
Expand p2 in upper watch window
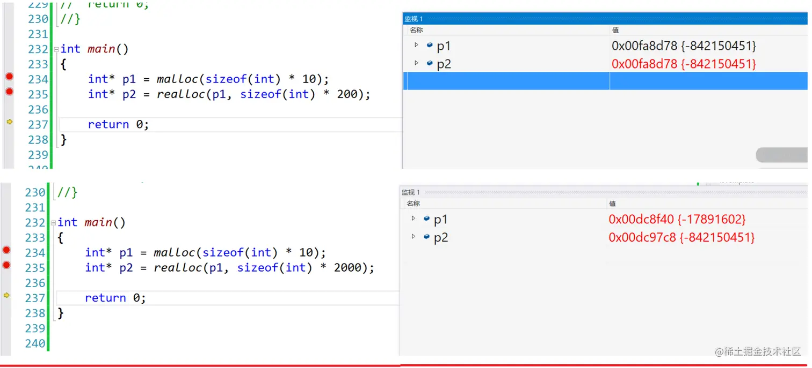pos(416,63)
